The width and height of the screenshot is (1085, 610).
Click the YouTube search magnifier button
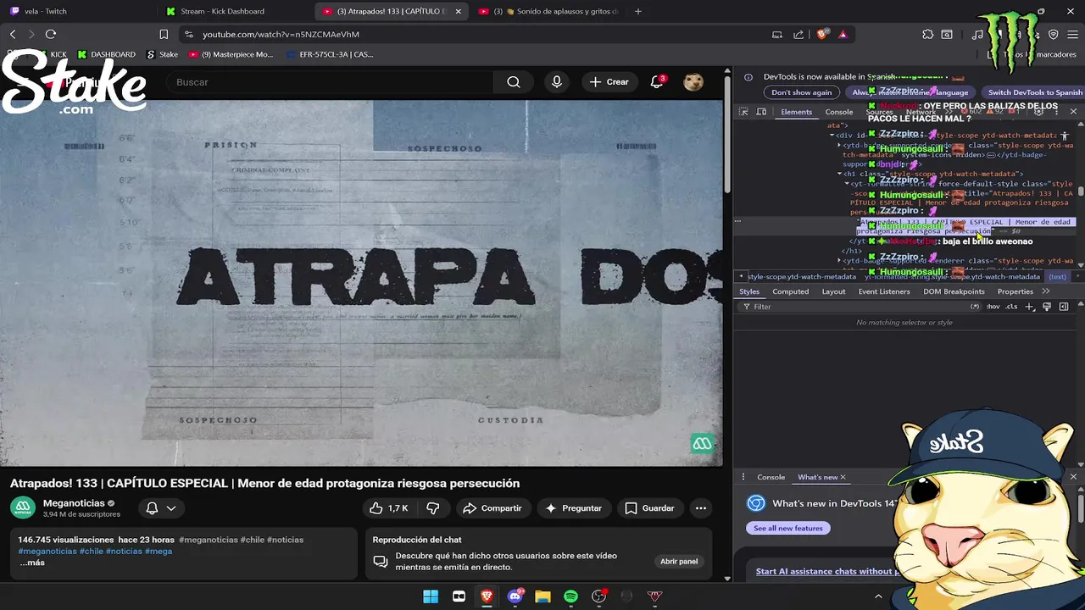[x=513, y=82]
